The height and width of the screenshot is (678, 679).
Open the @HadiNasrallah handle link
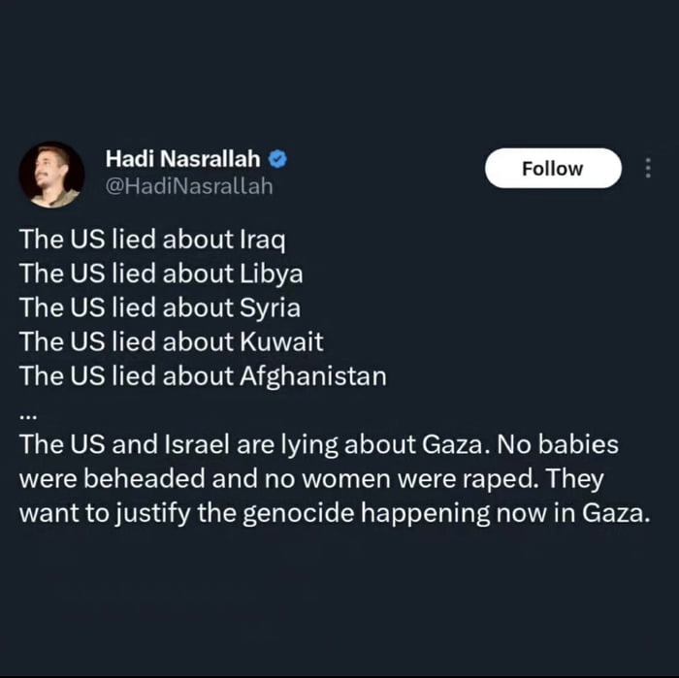188,186
